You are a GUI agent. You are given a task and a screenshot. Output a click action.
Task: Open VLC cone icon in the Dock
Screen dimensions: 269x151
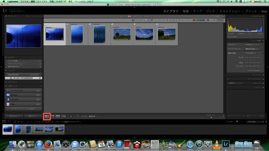tap(217, 144)
